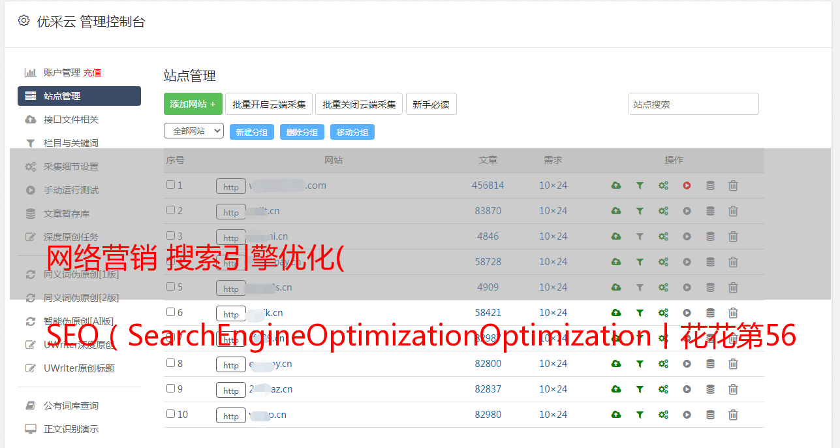This screenshot has height=448, width=840.
Task: Click the trash icon in row 5
Action: [733, 287]
